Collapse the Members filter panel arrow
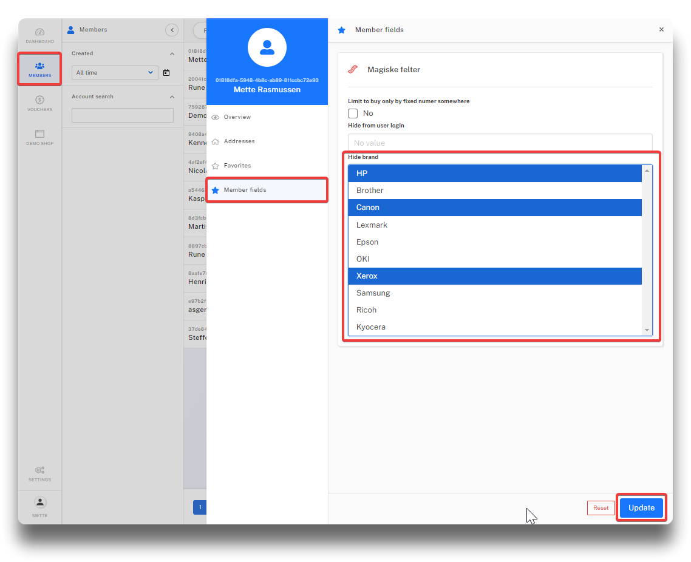691x562 pixels. (172, 30)
